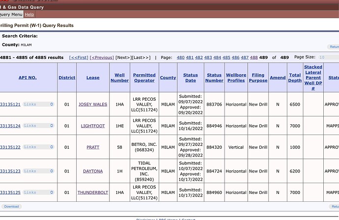Jump to results page 486
The image size is (339, 220).
click(x=235, y=57)
